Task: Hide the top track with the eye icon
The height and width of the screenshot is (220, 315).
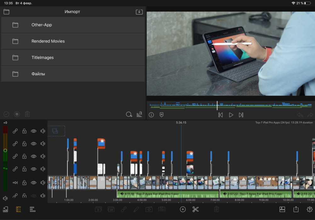Action: pyautogui.click(x=33, y=131)
